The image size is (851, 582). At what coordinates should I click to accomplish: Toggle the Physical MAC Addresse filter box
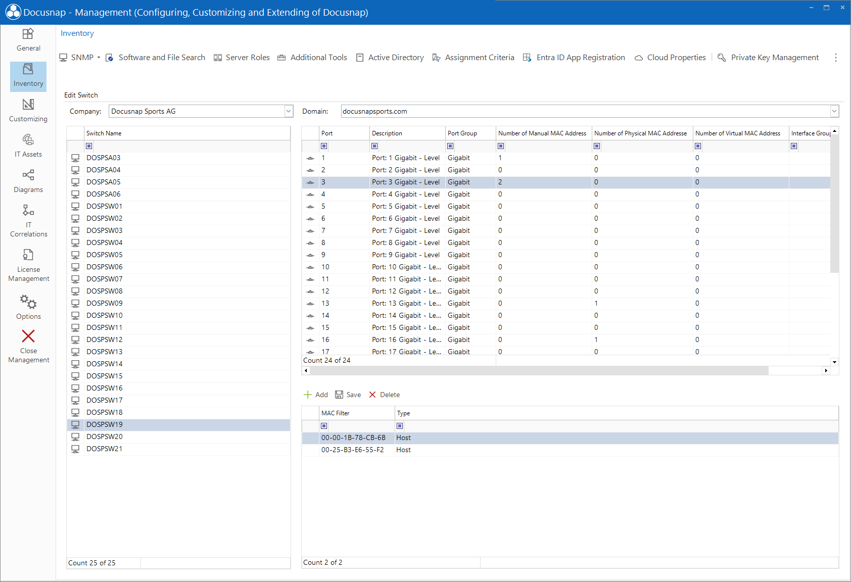(597, 146)
